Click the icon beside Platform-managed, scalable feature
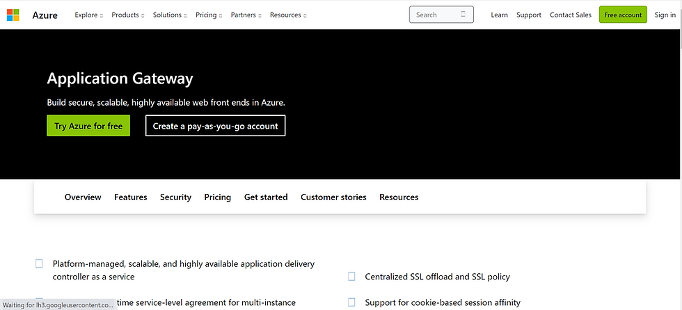Viewport: 682px width, 310px height. (39, 263)
